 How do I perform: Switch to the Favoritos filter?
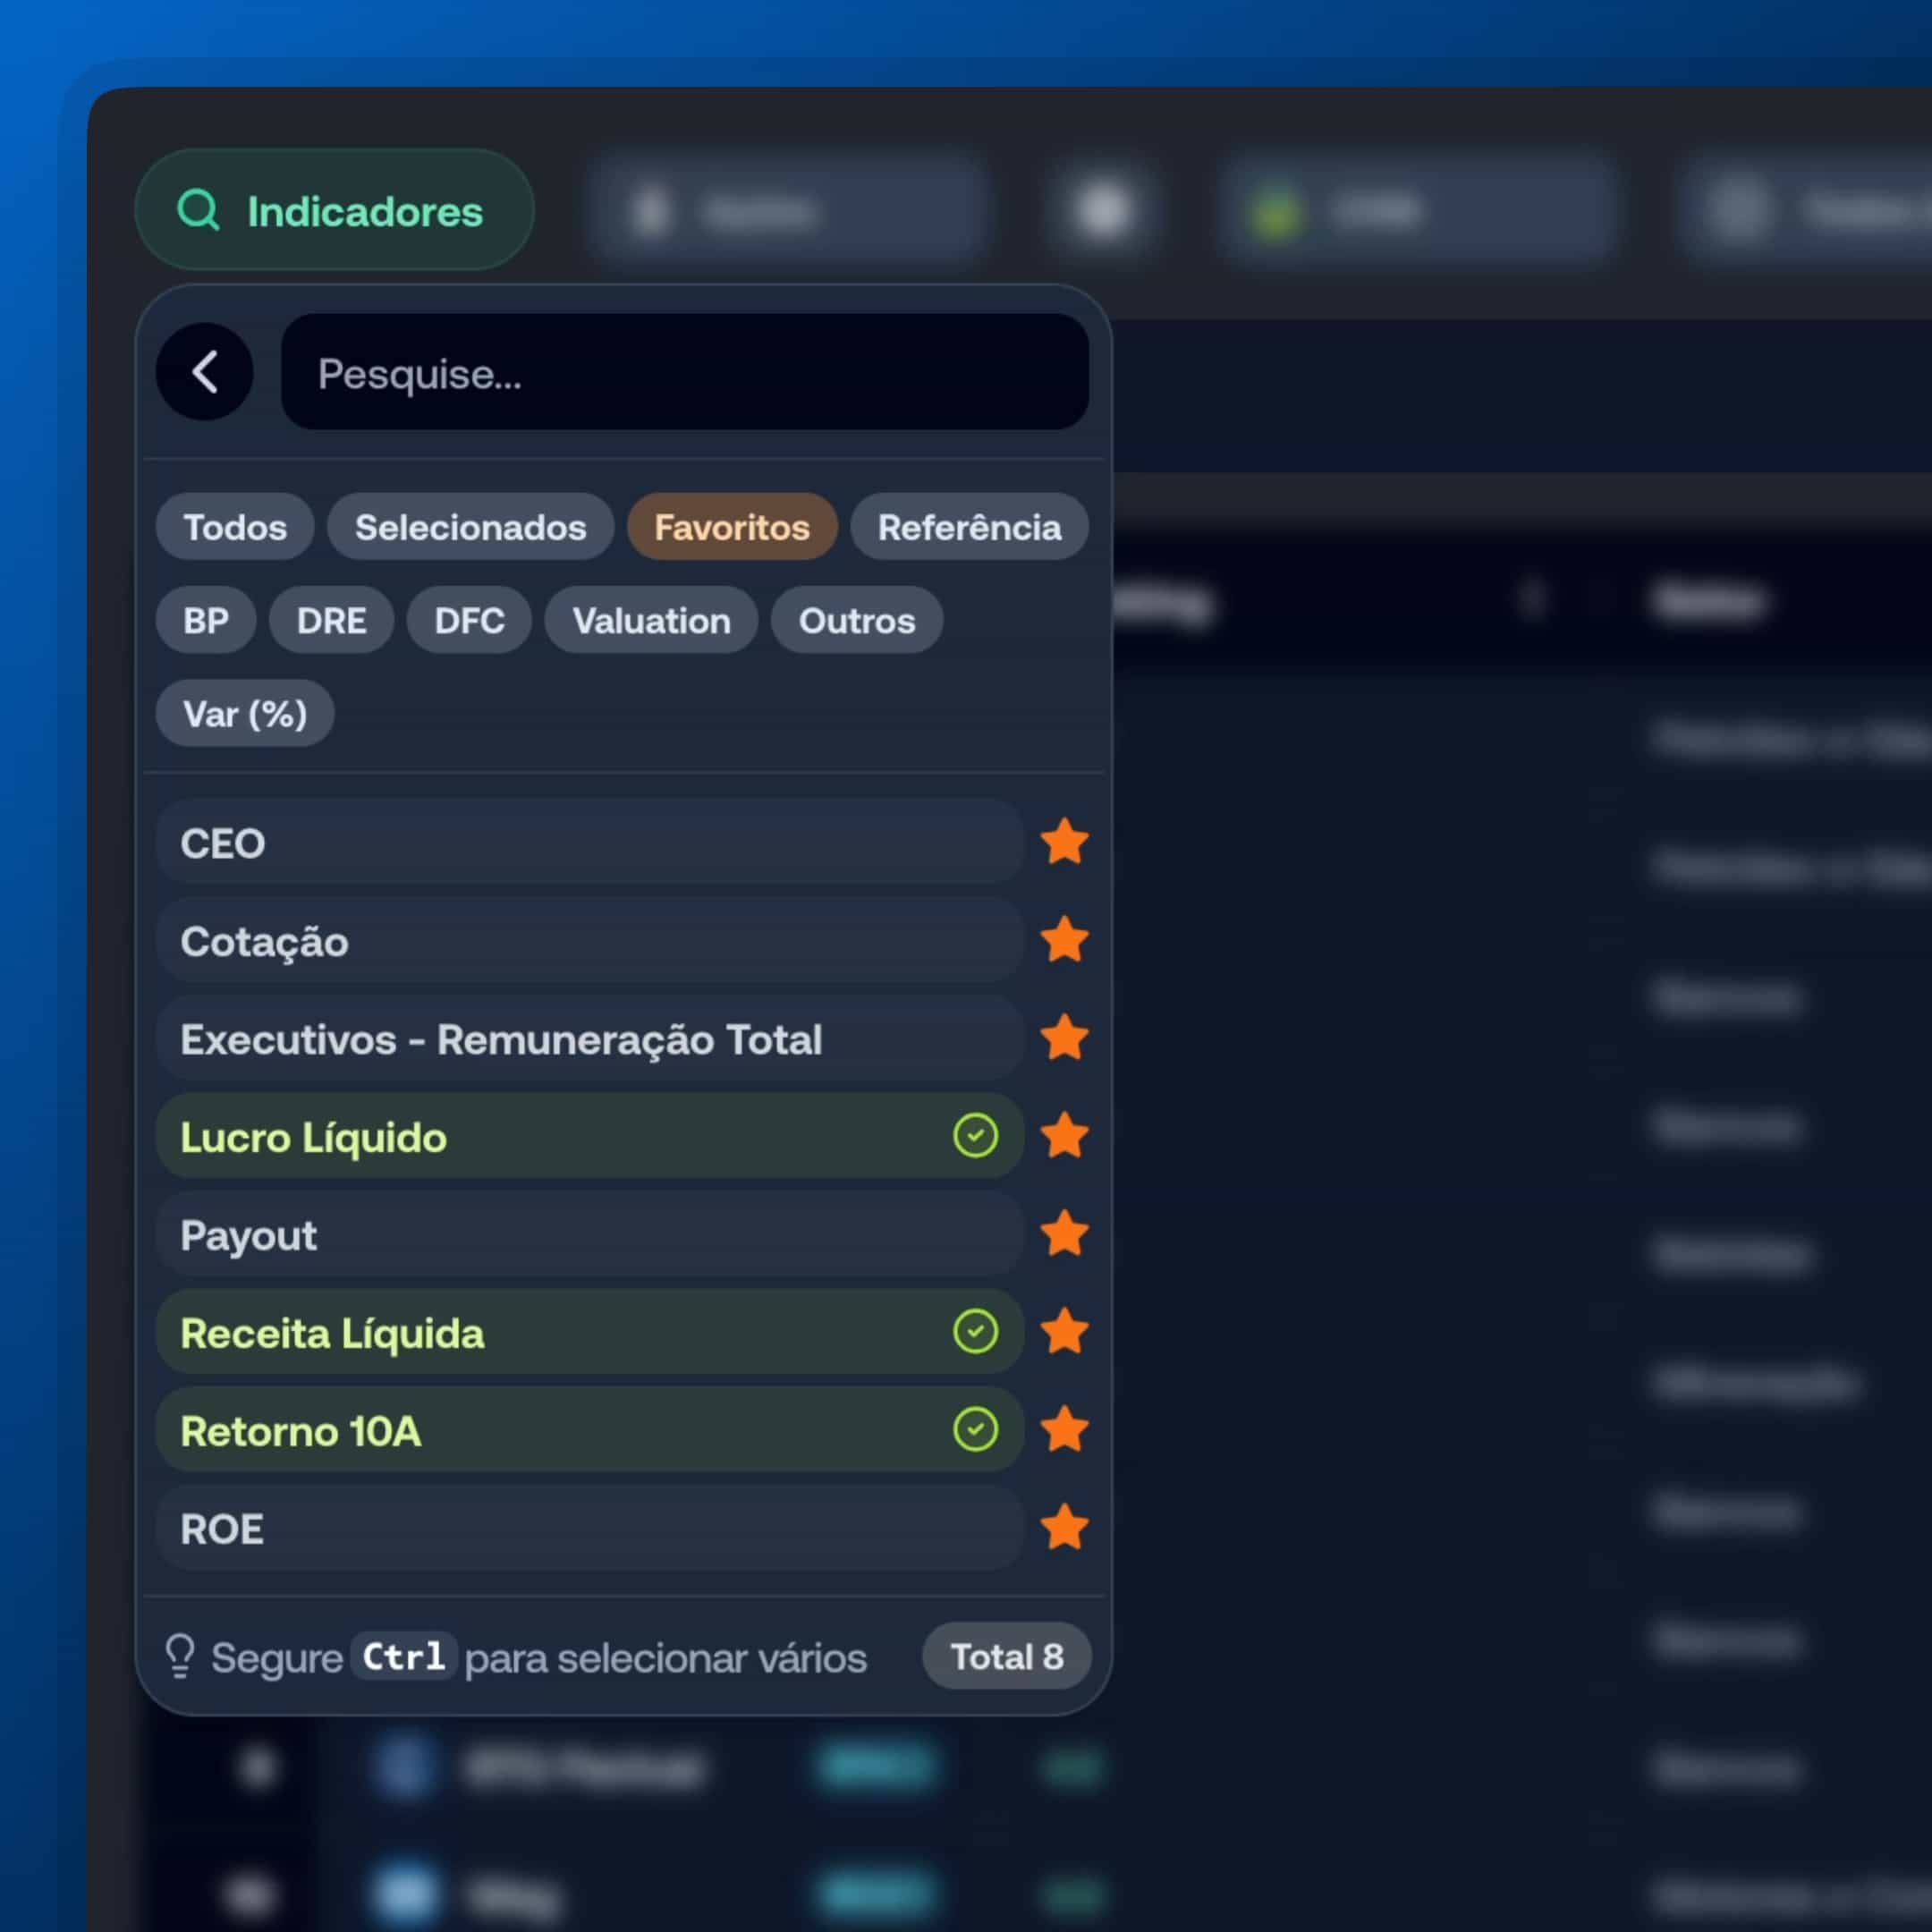pos(732,527)
